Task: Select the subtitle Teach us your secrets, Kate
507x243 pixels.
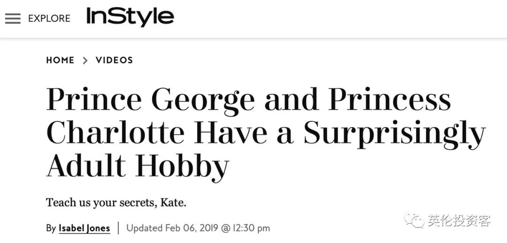Action: [x=116, y=204]
